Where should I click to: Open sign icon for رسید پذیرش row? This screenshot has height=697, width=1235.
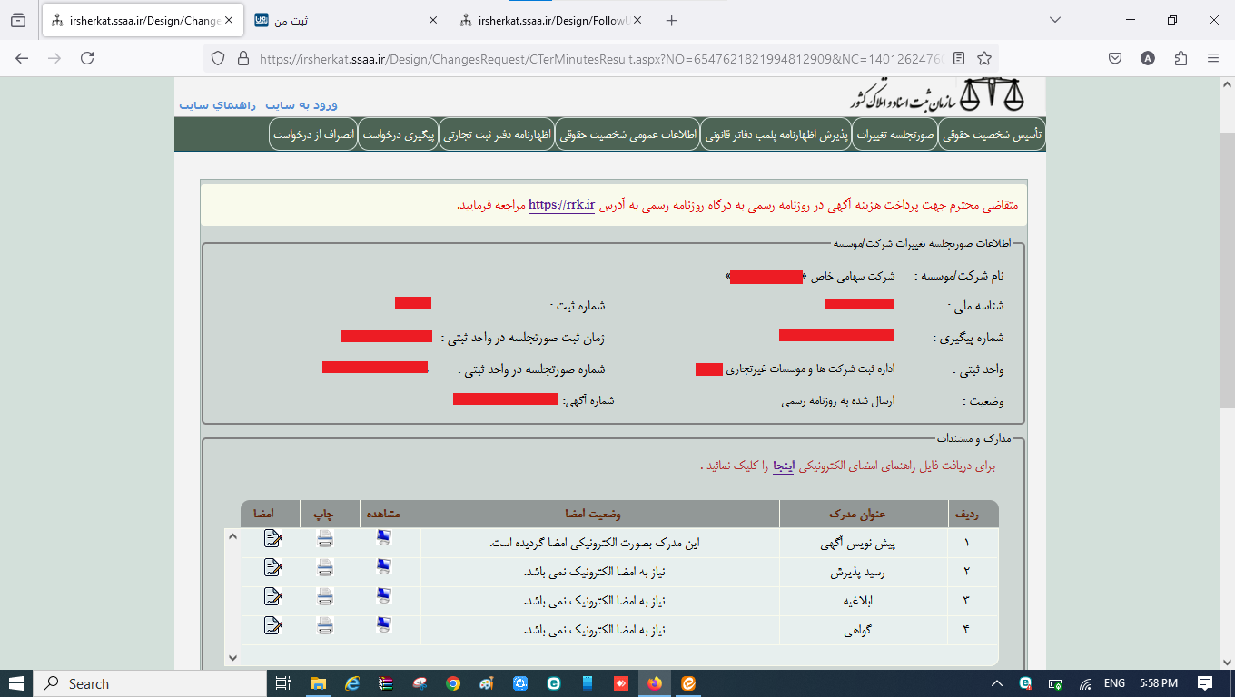coord(272,568)
